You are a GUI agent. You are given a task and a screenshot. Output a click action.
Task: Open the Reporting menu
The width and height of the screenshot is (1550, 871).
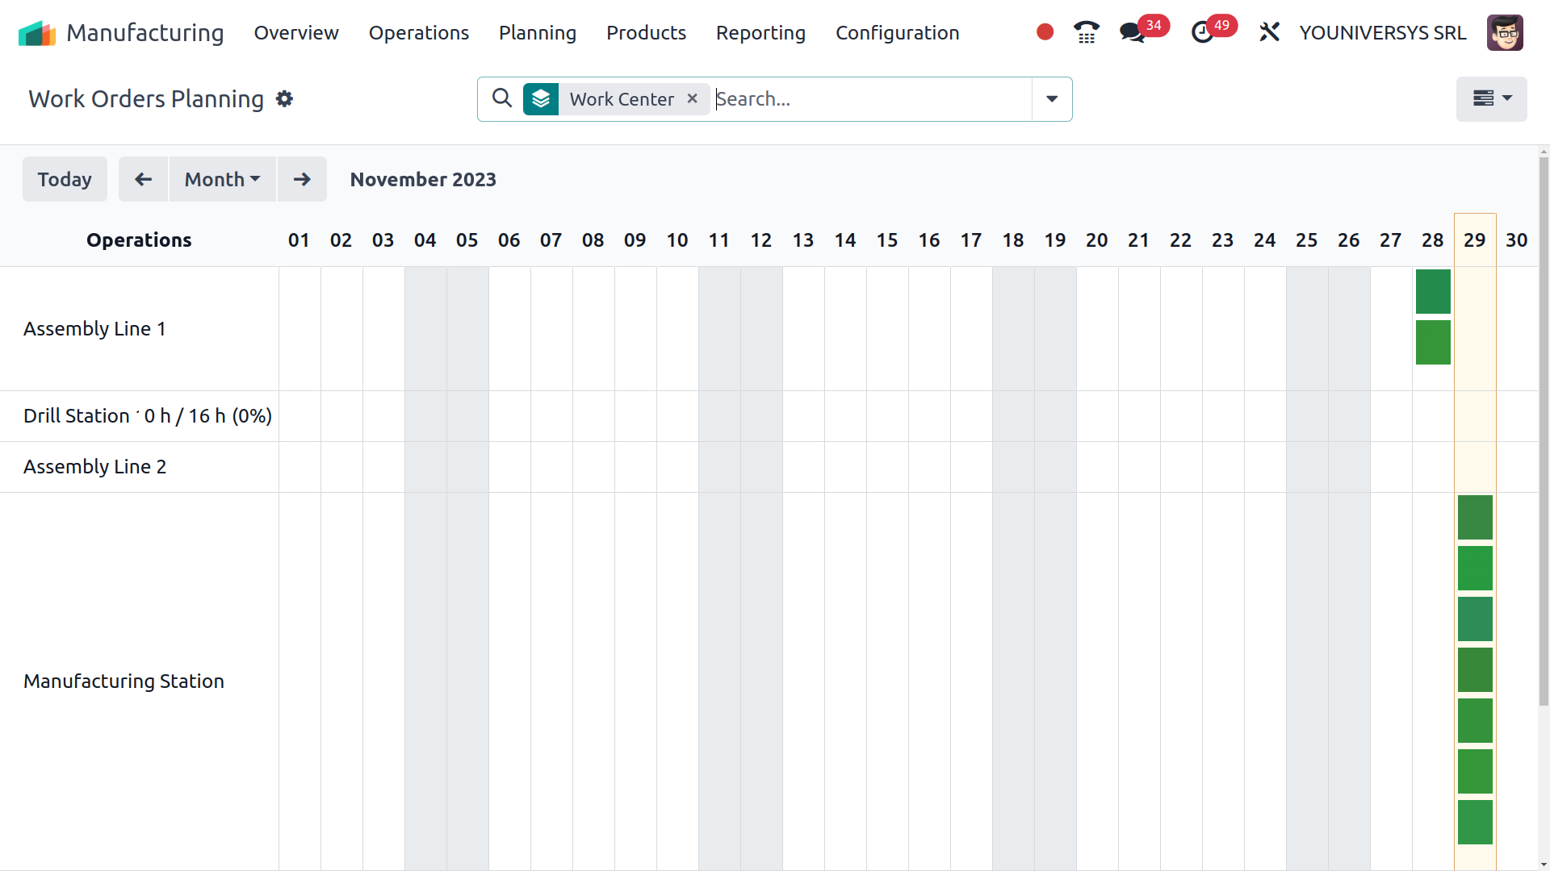(x=760, y=33)
